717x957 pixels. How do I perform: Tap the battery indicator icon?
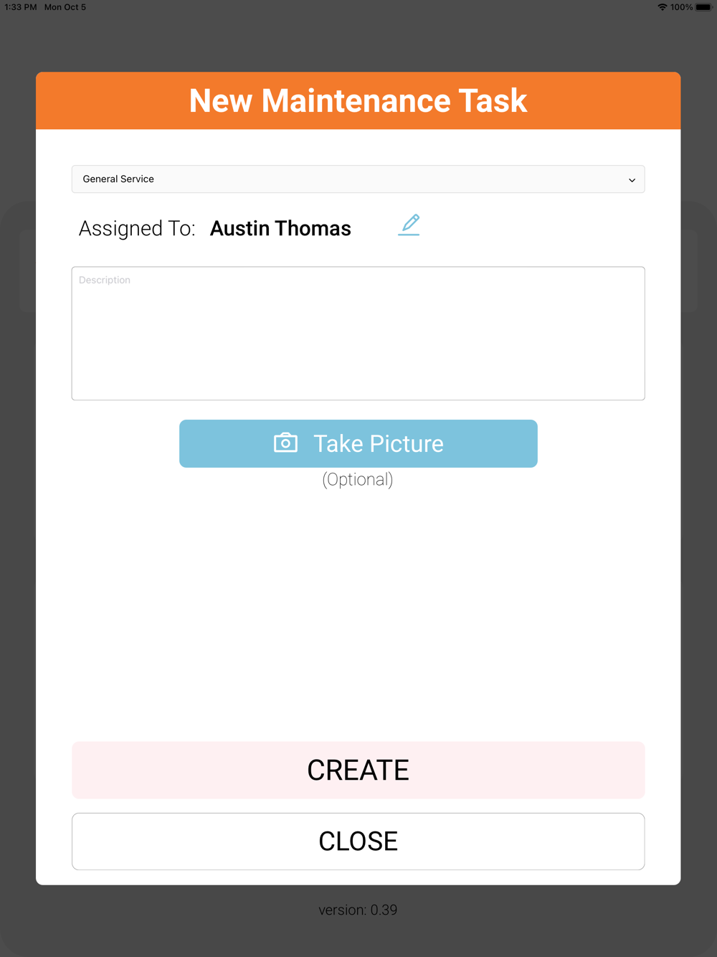click(703, 7)
